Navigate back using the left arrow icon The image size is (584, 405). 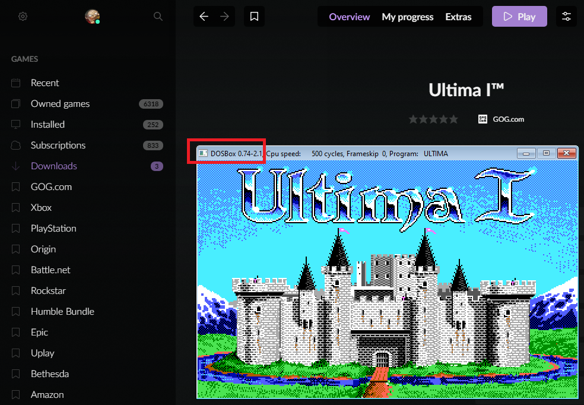205,16
